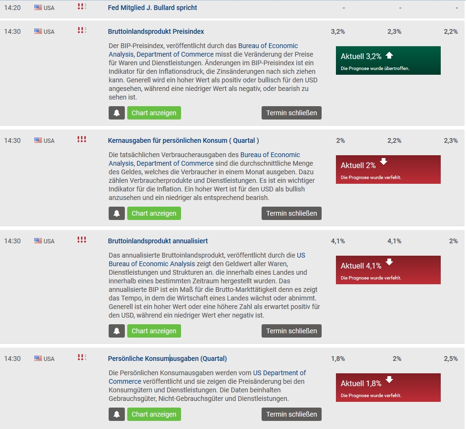466x429 pixels.
Task: Click volatility indicator icon for Kernausgaben row
Action: click(x=81, y=140)
